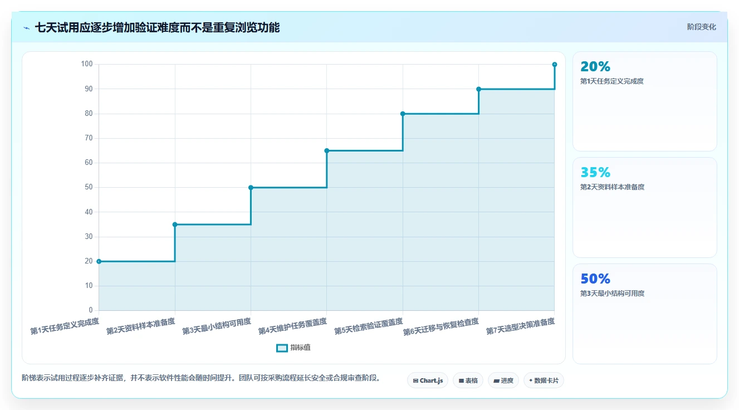Click the 35% metric card
This screenshot has width=739, height=410.
tap(645, 207)
